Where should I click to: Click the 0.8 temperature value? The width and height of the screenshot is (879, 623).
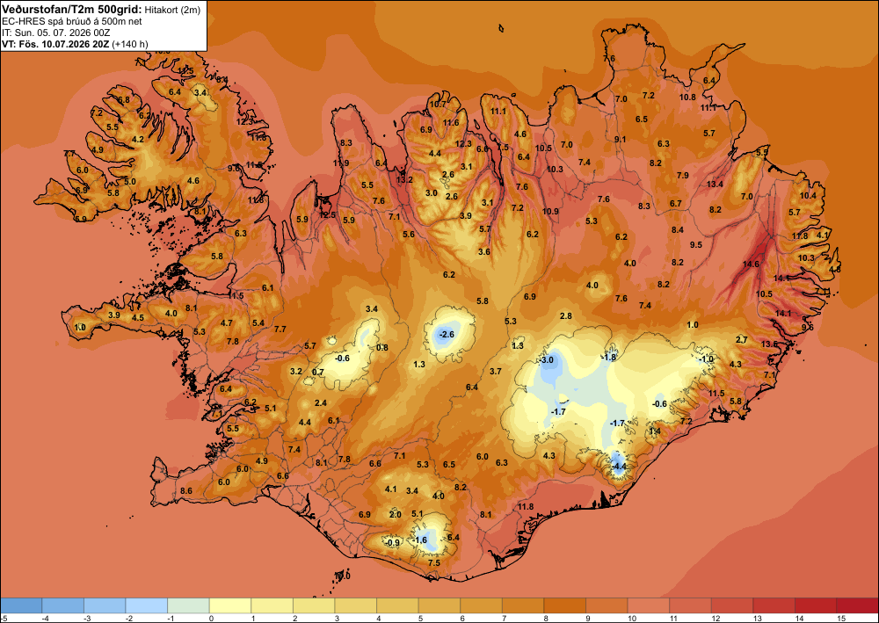click(381, 347)
